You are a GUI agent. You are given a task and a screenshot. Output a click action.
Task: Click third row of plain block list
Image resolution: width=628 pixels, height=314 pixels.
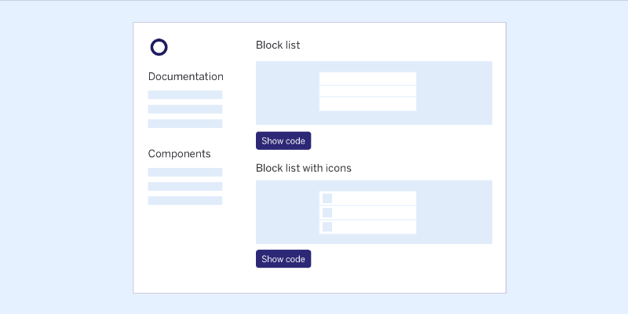[x=367, y=104]
